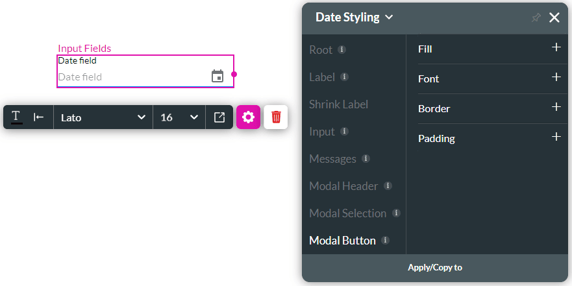572x286 pixels.
Task: Expand the Border section
Action: point(556,108)
